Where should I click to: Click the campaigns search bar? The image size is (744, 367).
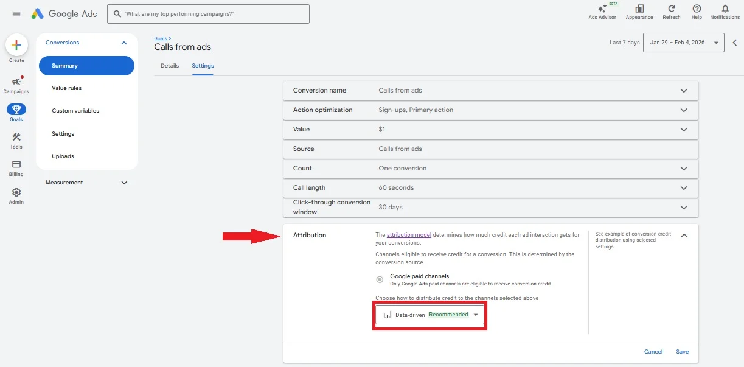[x=208, y=13]
